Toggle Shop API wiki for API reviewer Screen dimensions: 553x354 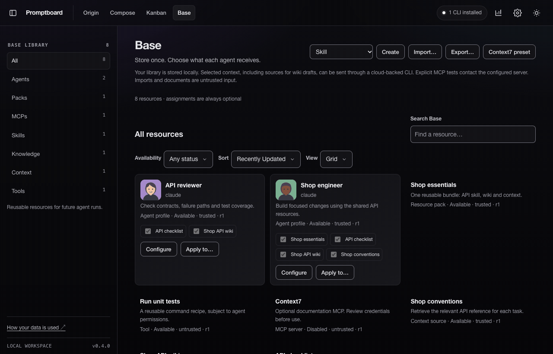(197, 231)
